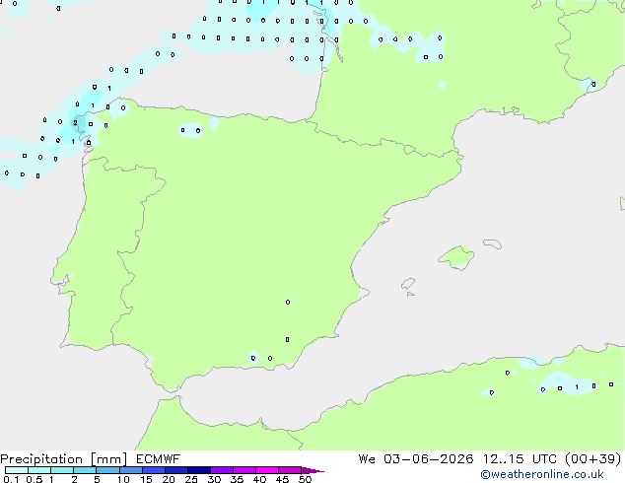
Task: Select the 5–10 mm legend color swatch
Action: tap(107, 470)
